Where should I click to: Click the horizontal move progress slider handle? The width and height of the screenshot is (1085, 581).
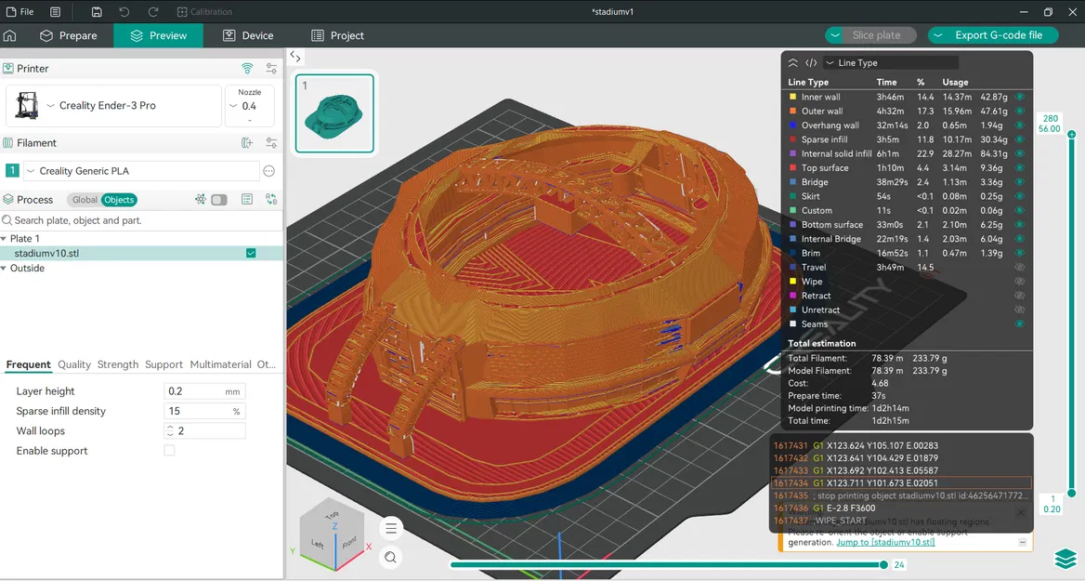[x=883, y=564]
